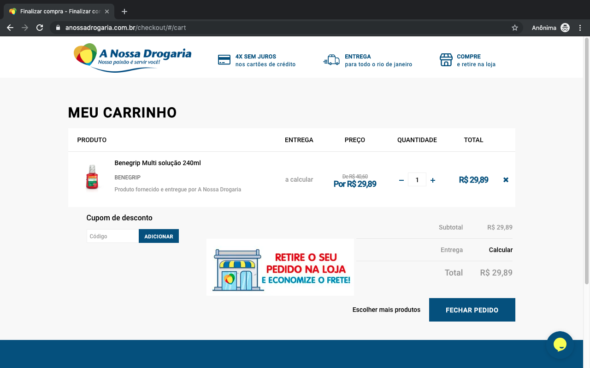Image resolution: width=590 pixels, height=368 pixels.
Task: Click the coupon Código input field
Action: [112, 236]
